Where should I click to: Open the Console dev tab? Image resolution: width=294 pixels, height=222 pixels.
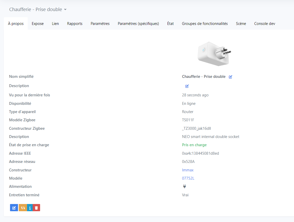[x=264, y=24]
